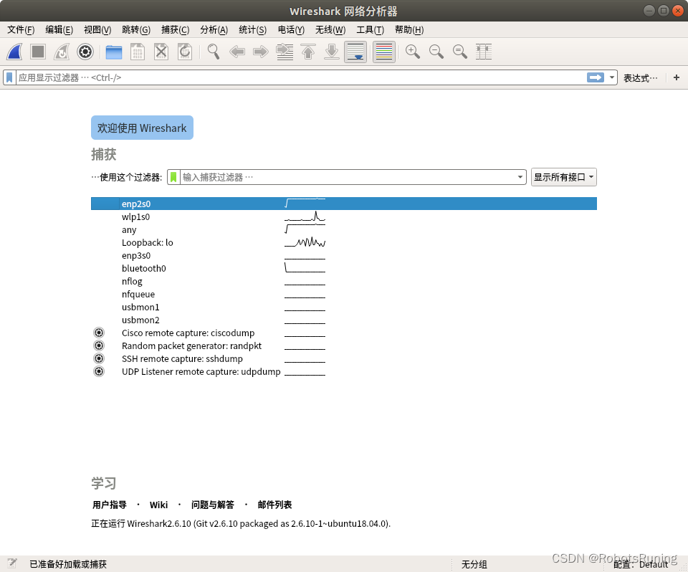
Task: Toggle packet list colorization rules
Action: pyautogui.click(x=384, y=52)
